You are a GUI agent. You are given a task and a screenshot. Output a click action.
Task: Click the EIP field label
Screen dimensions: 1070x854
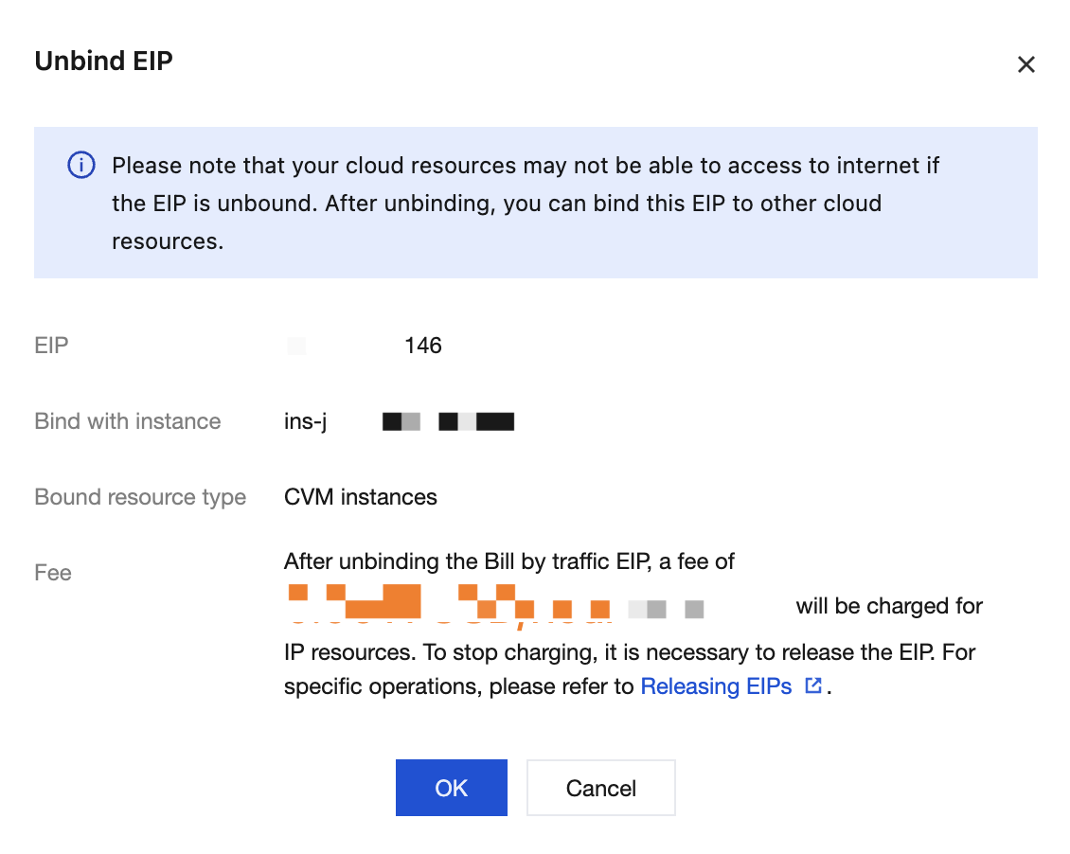(x=51, y=346)
